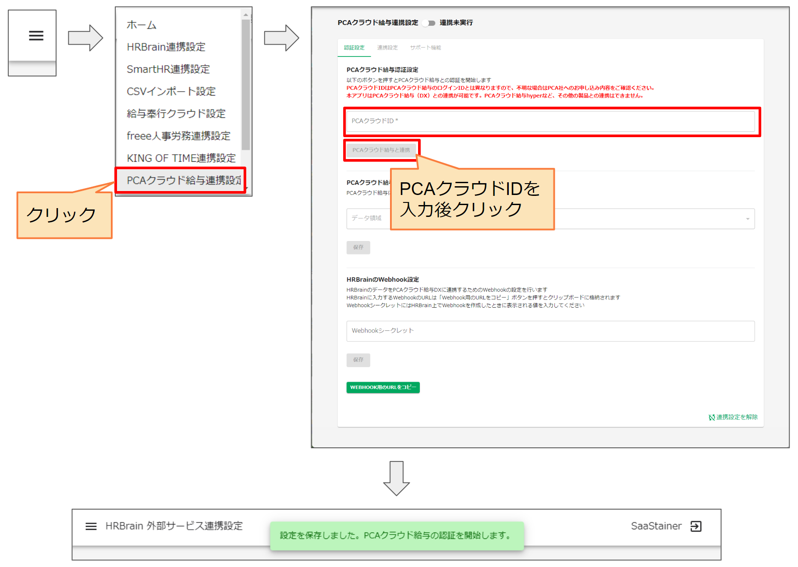This screenshot has width=798, height=567.
Task: Select 給与奉行クラウド設定 in the menu
Action: (x=176, y=114)
